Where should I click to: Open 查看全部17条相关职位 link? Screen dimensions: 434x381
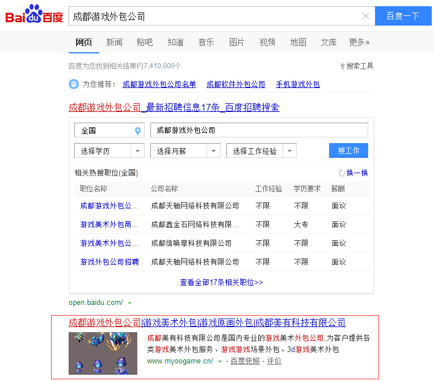(221, 282)
